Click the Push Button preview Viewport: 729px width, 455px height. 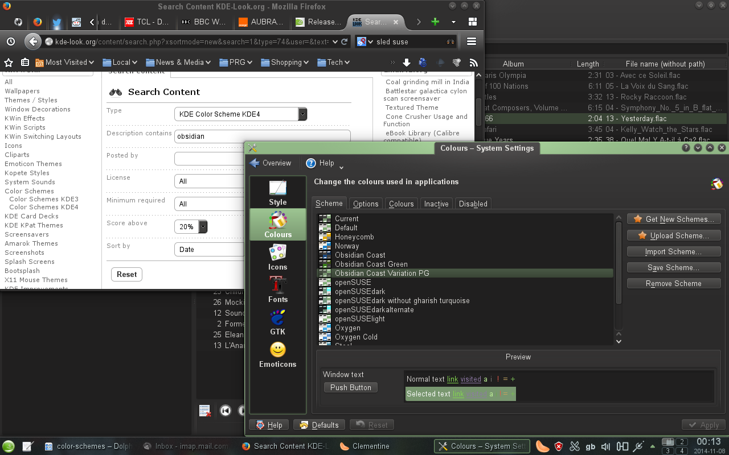tap(350, 387)
